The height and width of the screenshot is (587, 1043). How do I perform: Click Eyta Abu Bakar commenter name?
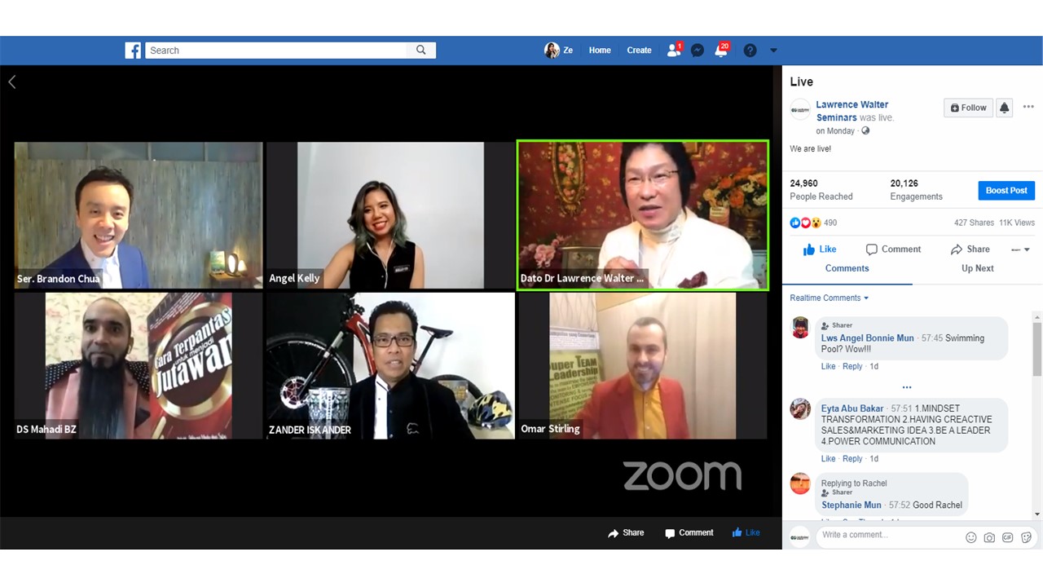(852, 408)
